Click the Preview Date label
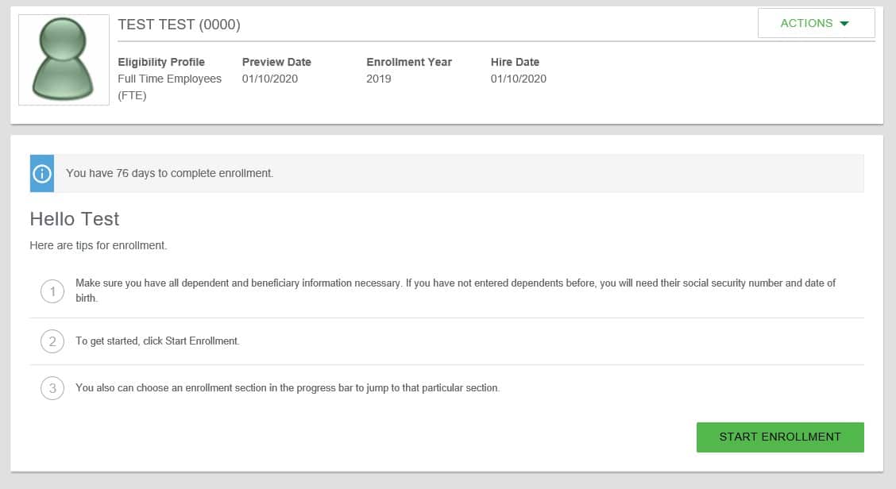This screenshot has height=489, width=896. click(x=276, y=62)
